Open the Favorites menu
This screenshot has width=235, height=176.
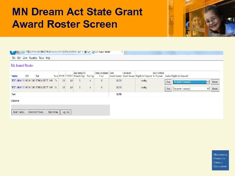click(33, 58)
